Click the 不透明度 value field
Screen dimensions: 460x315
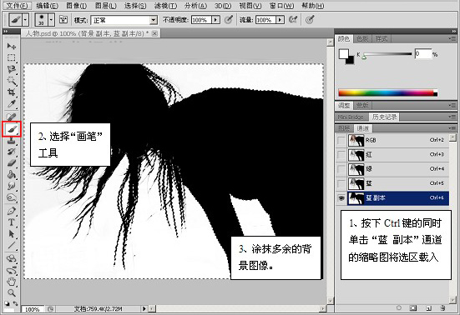(x=201, y=20)
